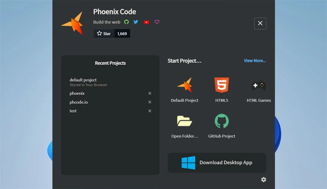The width and height of the screenshot is (327, 189).
Task: Click the Phoenix Code logo in header
Action: (73, 23)
